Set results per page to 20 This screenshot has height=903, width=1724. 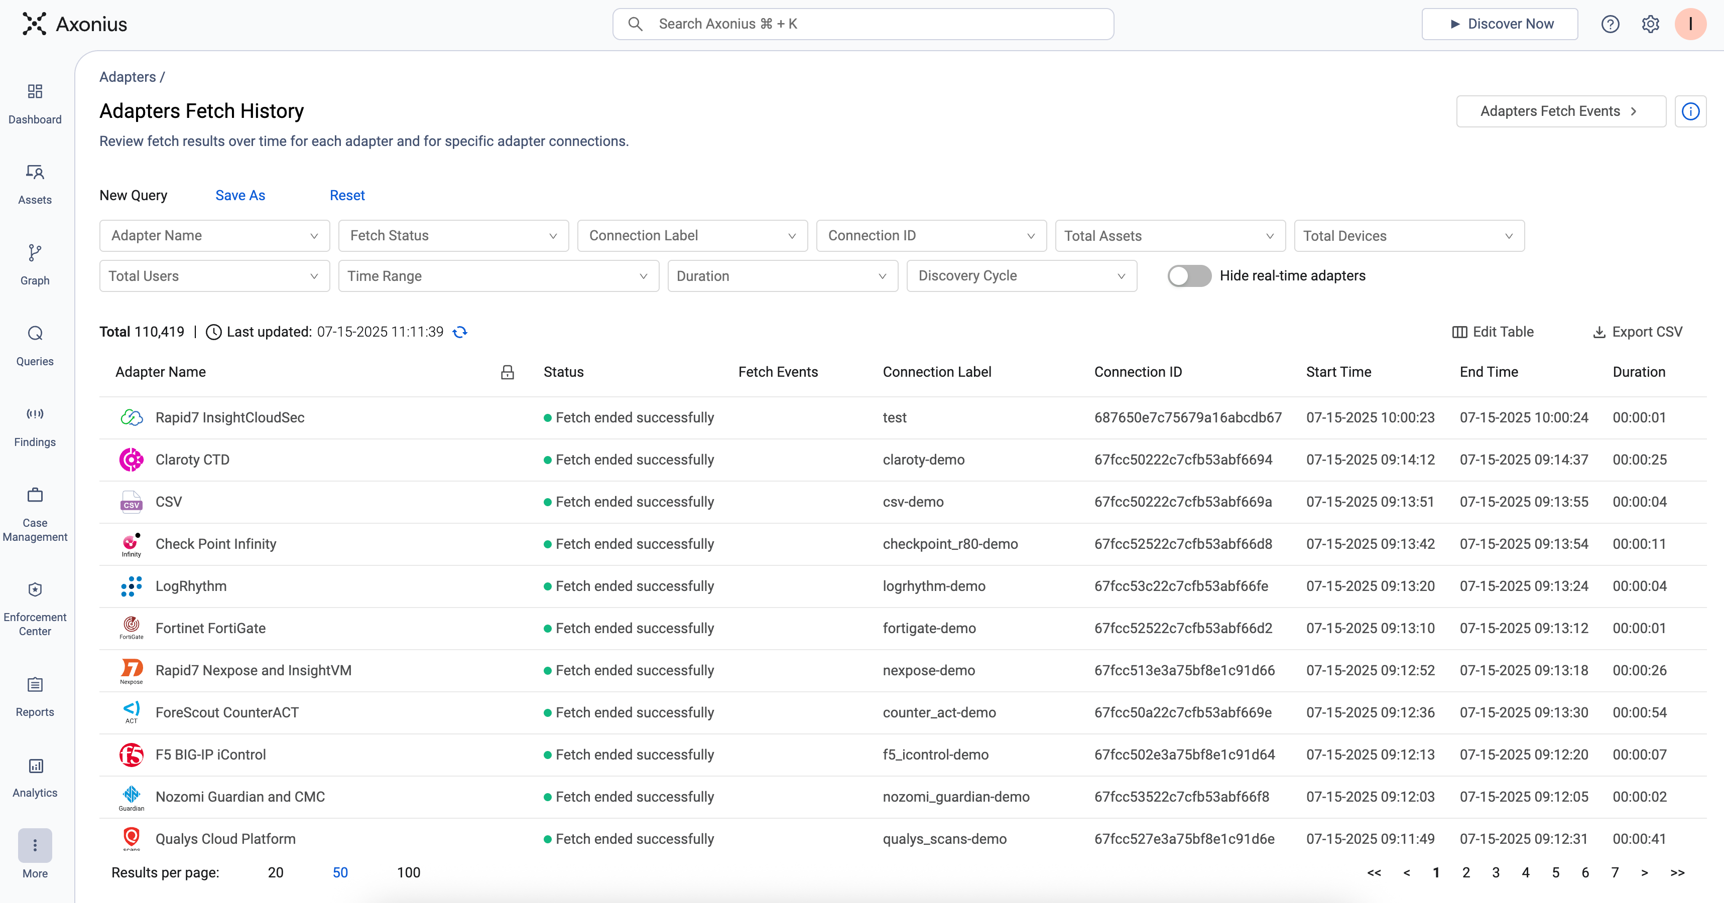[x=276, y=873]
